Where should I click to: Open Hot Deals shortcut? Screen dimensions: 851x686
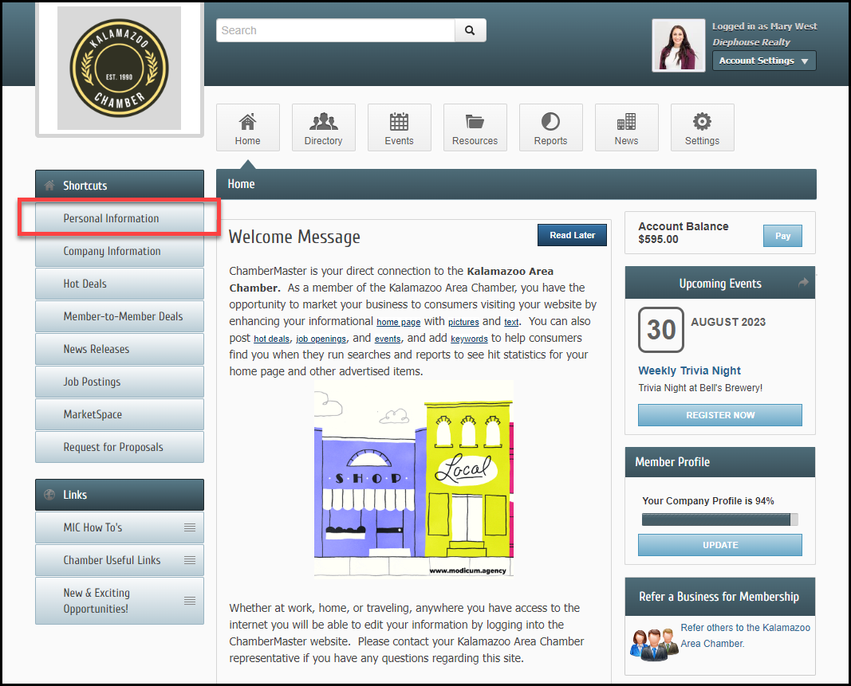(120, 284)
